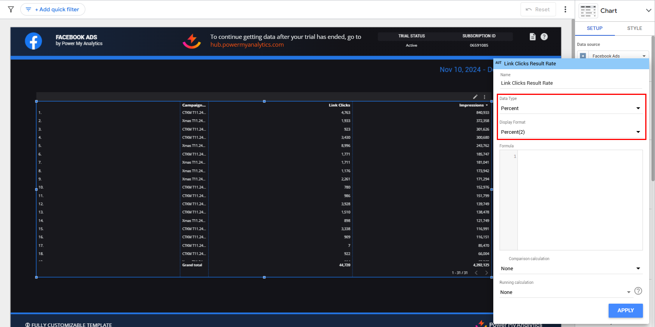Viewport: 655px width, 327px height.
Task: Click the table chart type icon
Action: pos(588,11)
